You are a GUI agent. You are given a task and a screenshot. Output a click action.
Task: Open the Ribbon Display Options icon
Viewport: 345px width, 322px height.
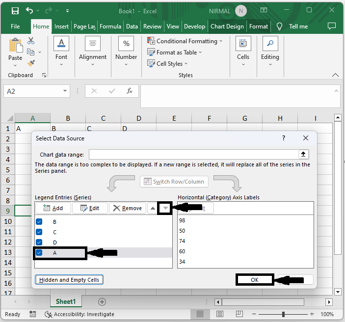pyautogui.click(x=264, y=10)
